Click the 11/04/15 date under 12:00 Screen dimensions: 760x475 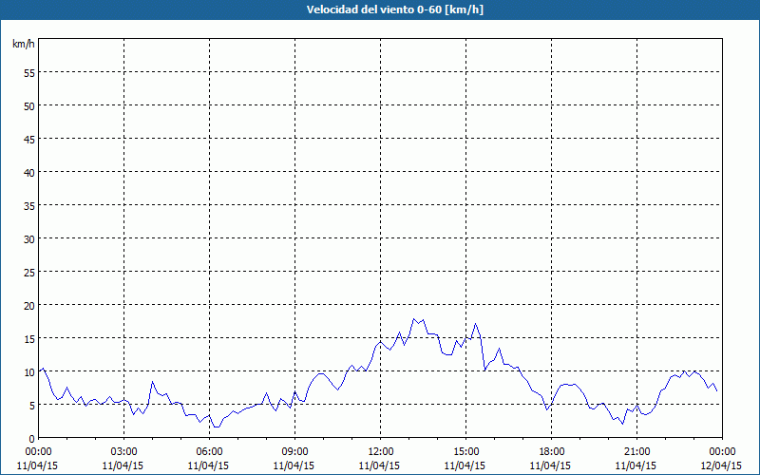click(379, 465)
